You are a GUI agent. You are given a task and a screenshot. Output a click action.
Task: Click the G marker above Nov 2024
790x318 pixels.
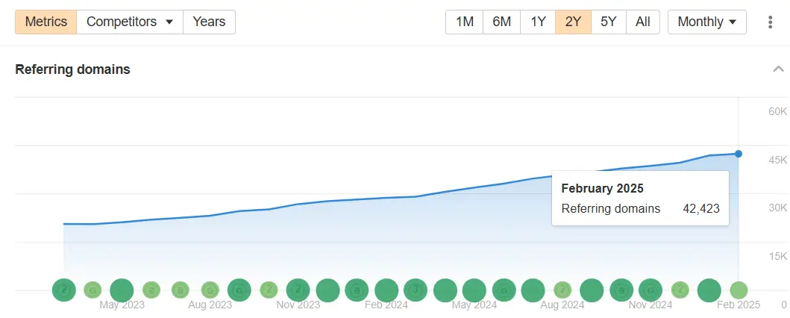coord(651,290)
